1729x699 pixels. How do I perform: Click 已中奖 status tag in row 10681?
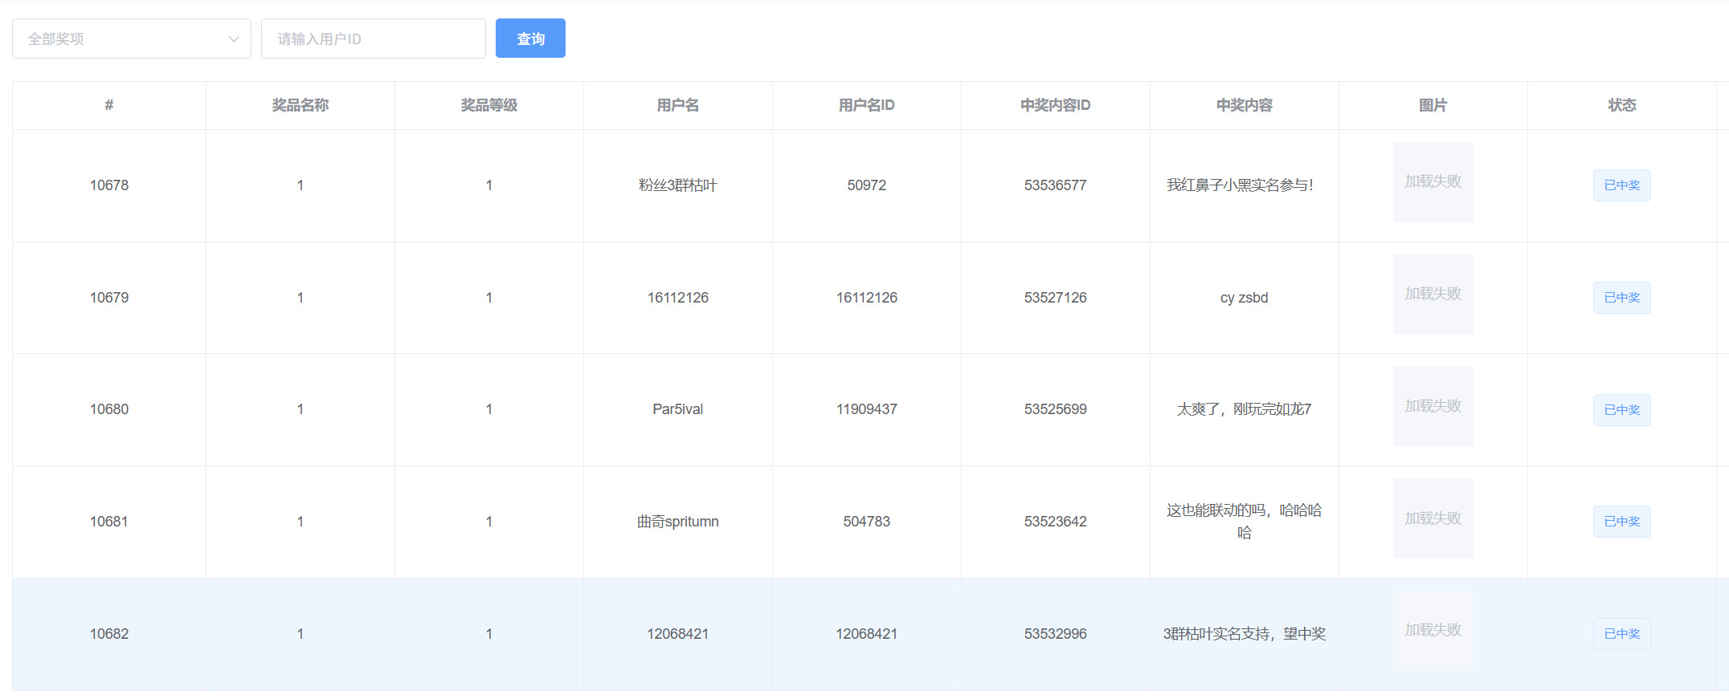1622,522
